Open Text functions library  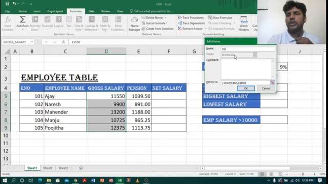coord(69,24)
